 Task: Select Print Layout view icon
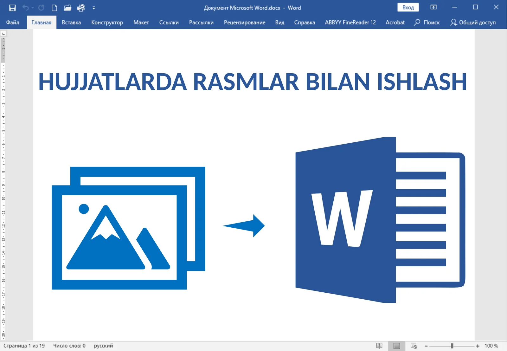pyautogui.click(x=396, y=346)
